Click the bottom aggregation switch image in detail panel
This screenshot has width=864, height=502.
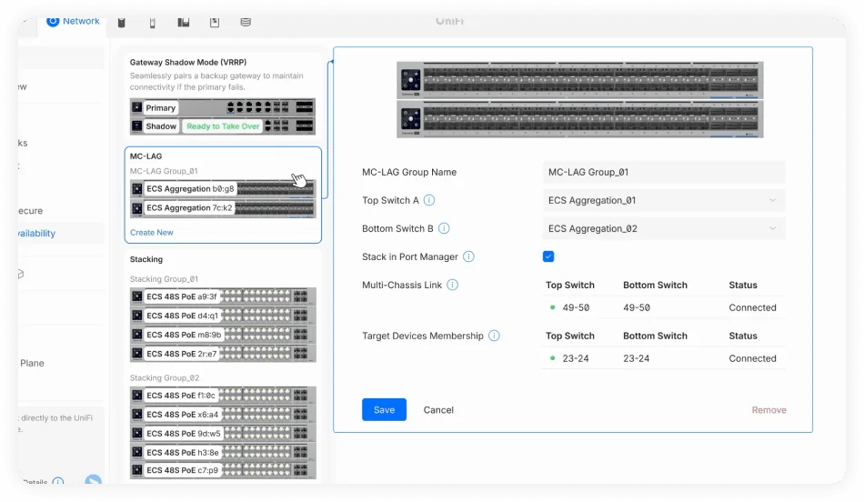[579, 118]
